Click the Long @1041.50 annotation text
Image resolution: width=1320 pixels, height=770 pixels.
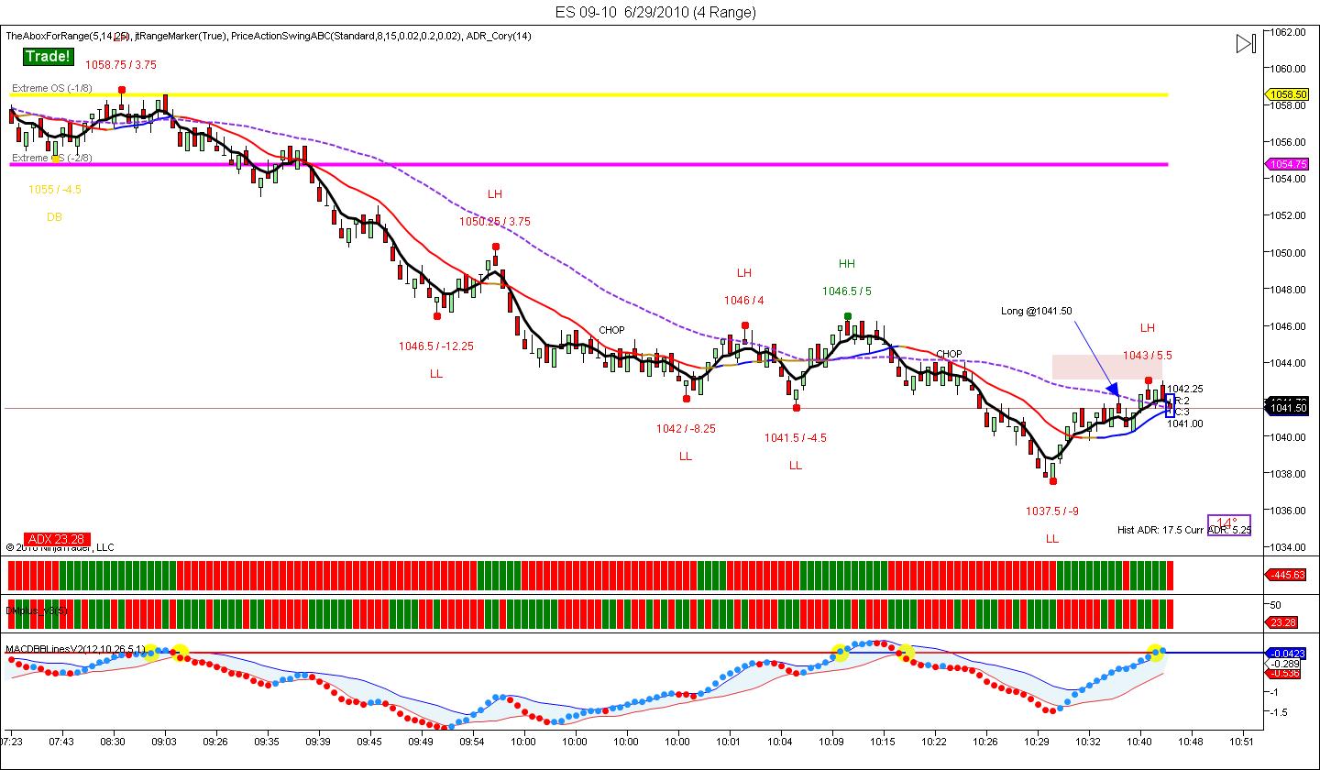(1037, 311)
